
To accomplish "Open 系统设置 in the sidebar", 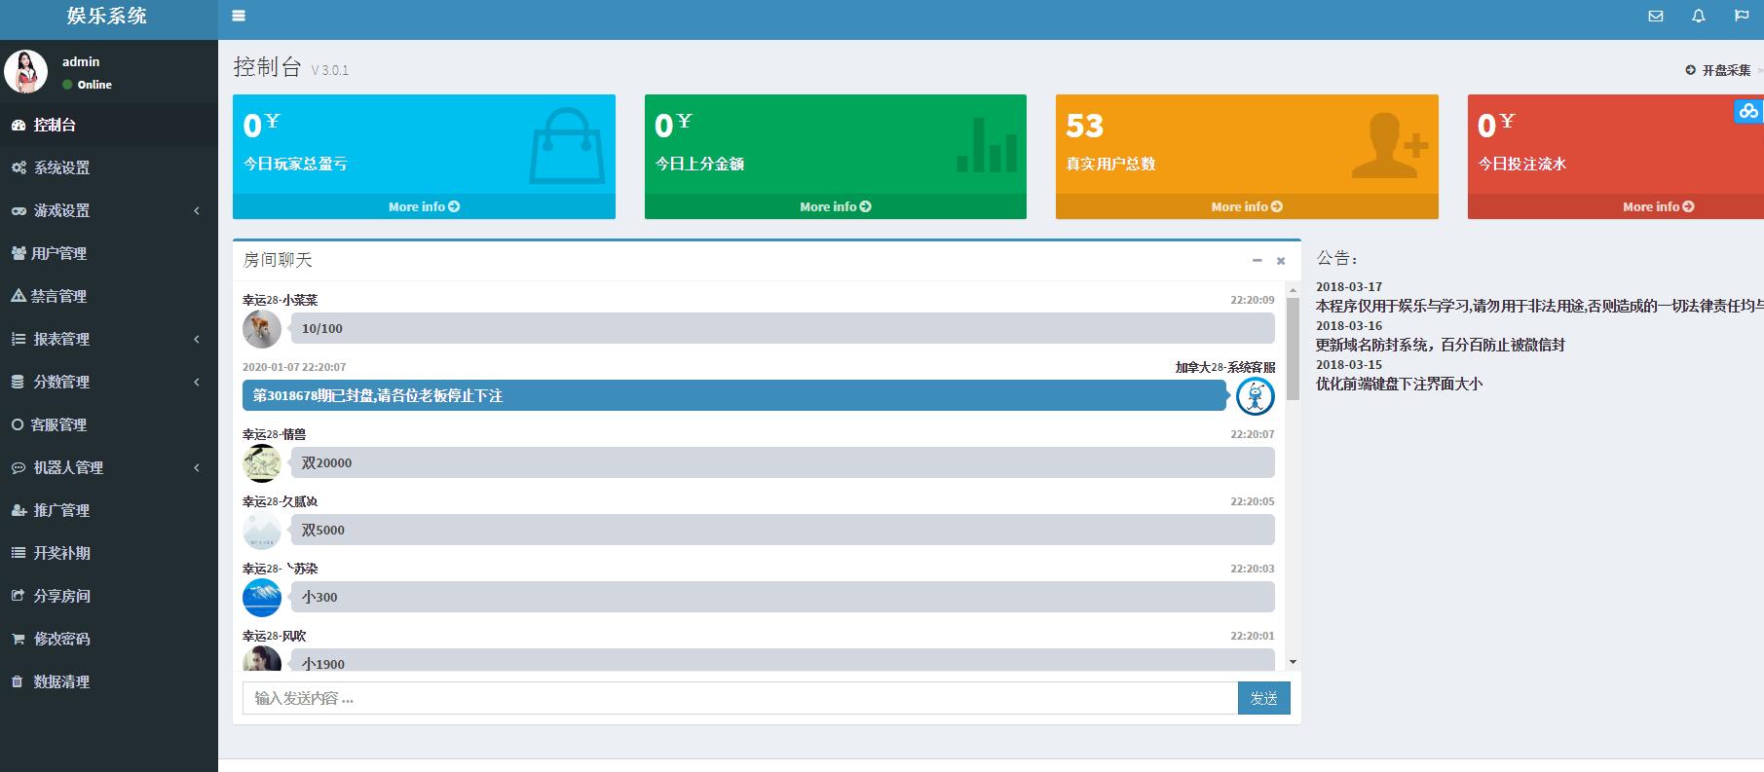I will pyautogui.click(x=61, y=167).
